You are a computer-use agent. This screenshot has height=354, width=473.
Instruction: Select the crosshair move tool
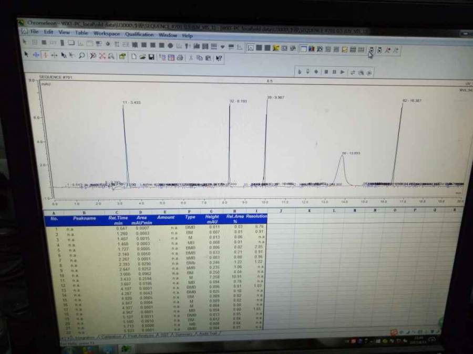[x=55, y=56]
